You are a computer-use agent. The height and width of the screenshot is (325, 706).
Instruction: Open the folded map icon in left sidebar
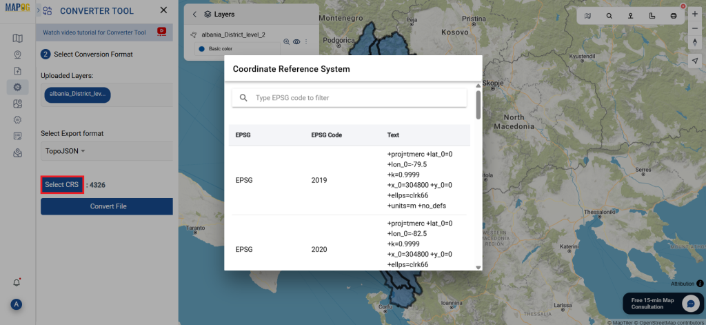17,38
